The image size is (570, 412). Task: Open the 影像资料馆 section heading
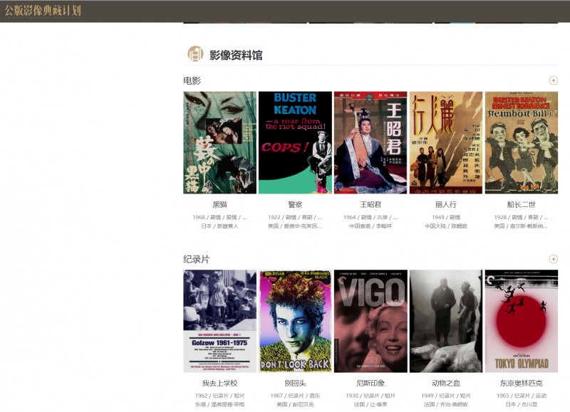click(x=236, y=55)
